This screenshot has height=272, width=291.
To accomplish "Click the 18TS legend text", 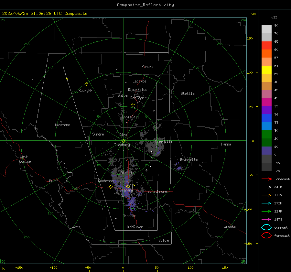I will pyautogui.click(x=278, y=220).
